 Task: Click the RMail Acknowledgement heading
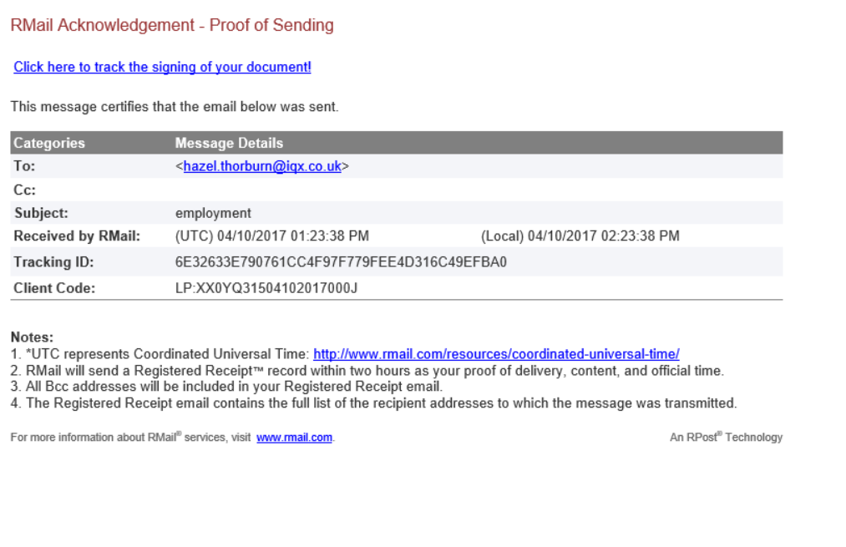(x=172, y=25)
